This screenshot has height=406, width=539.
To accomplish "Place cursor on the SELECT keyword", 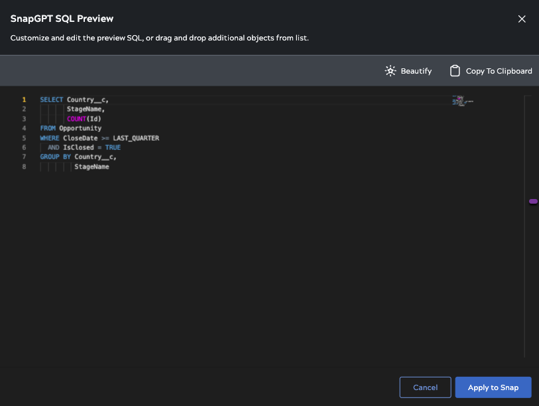I will point(51,100).
